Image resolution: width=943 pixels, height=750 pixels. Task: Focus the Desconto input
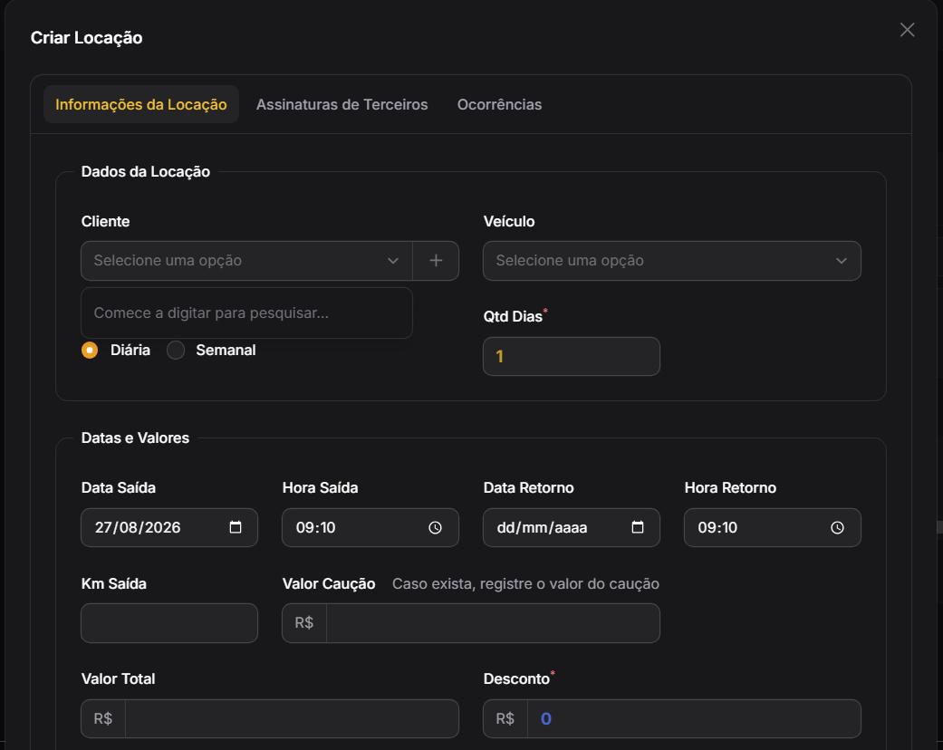tap(694, 718)
